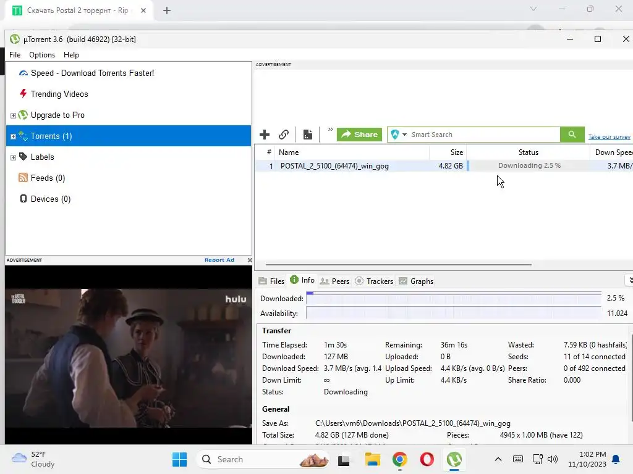Expand the Upgrade to Pro node
633x474 pixels.
[13, 115]
